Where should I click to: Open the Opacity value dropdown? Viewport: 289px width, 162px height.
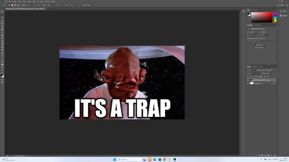[271, 73]
